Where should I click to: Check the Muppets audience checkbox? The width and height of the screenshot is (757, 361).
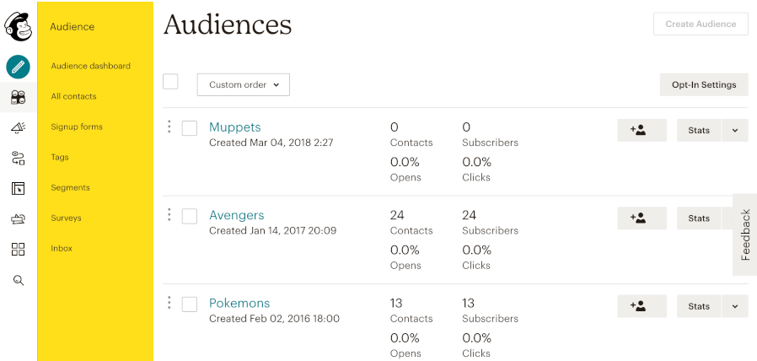pyautogui.click(x=190, y=128)
